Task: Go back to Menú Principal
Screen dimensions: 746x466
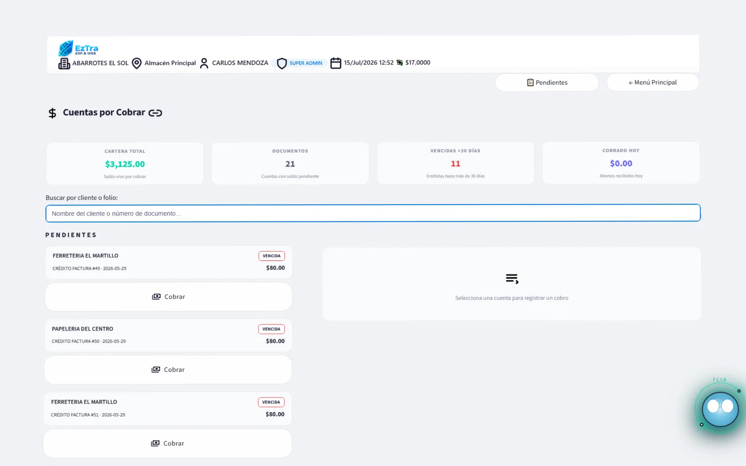Action: 653,83
